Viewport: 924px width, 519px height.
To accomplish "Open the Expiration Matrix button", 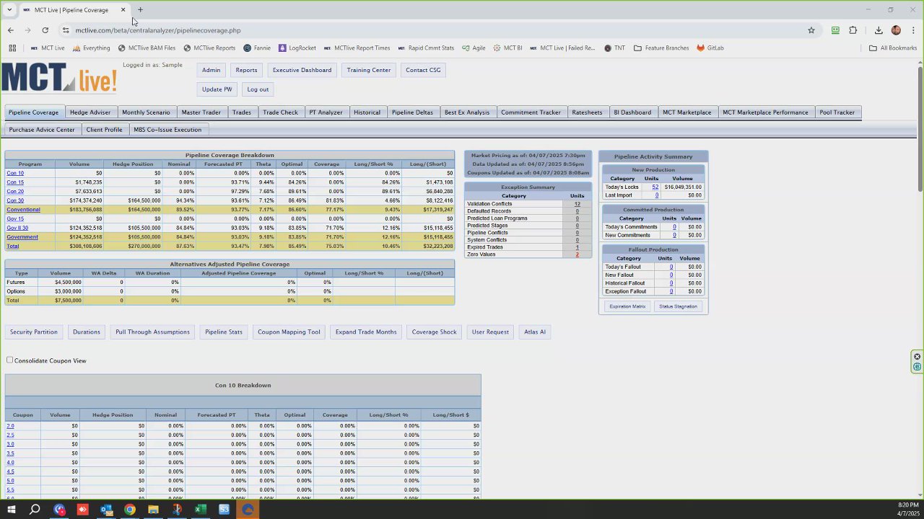I will (627, 306).
